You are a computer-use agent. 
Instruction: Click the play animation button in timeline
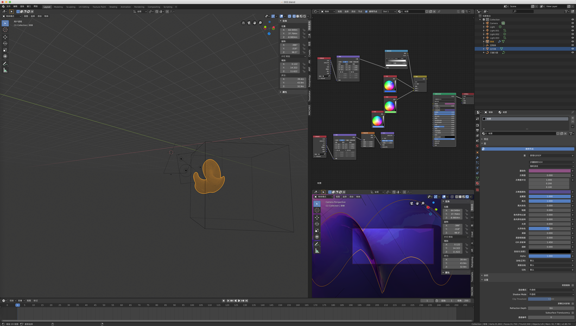click(x=239, y=300)
